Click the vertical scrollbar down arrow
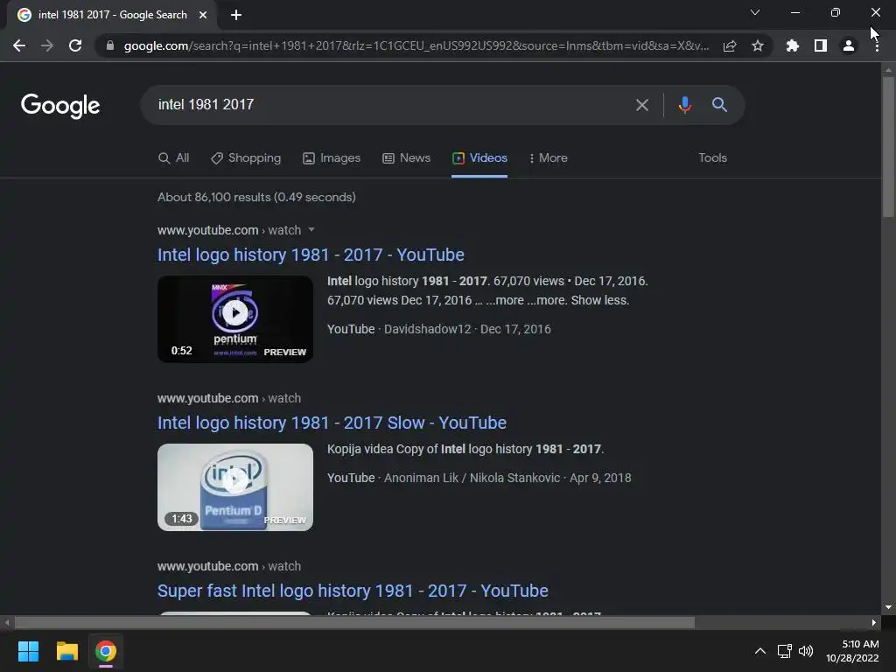 (888, 607)
